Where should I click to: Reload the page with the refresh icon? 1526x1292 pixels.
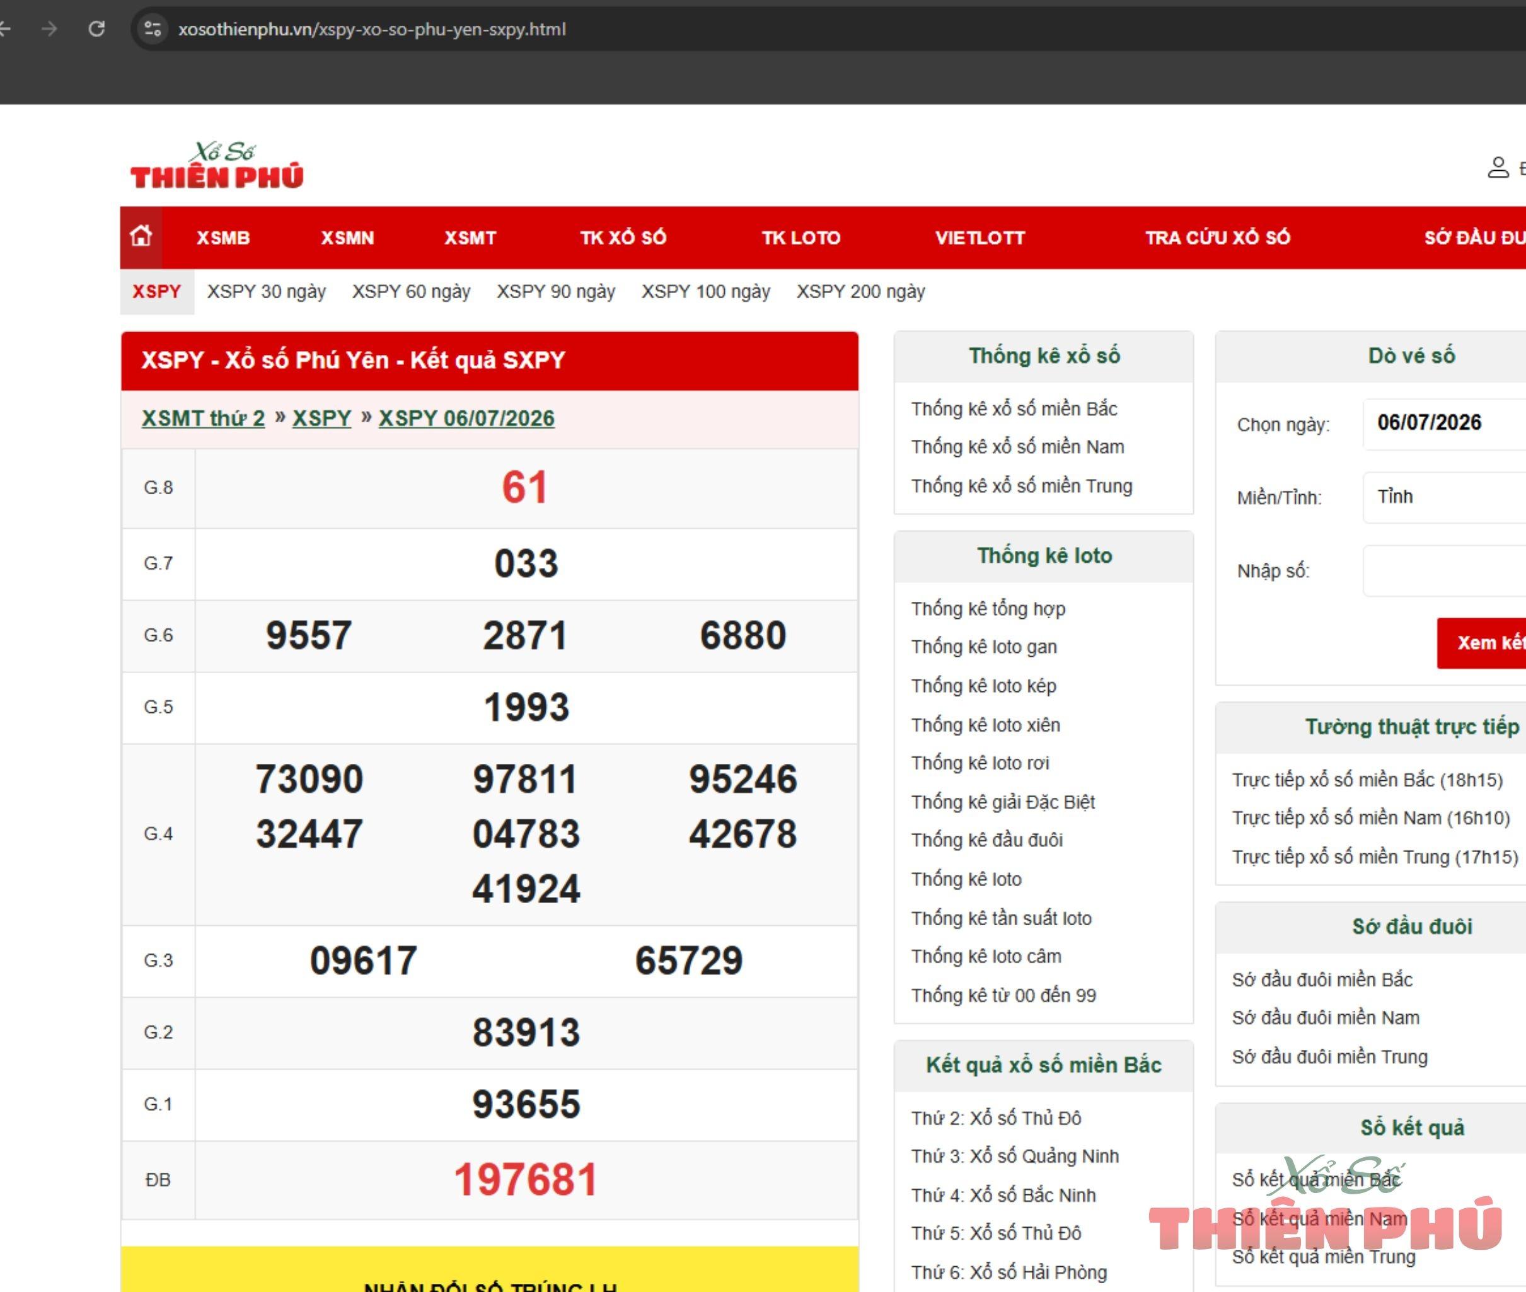click(x=96, y=29)
